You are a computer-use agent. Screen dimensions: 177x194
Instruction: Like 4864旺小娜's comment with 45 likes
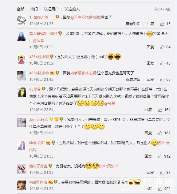point(162,63)
